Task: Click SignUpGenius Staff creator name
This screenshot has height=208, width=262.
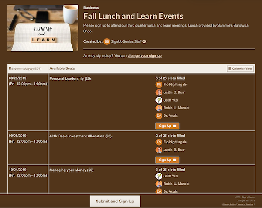Action: 126,41
